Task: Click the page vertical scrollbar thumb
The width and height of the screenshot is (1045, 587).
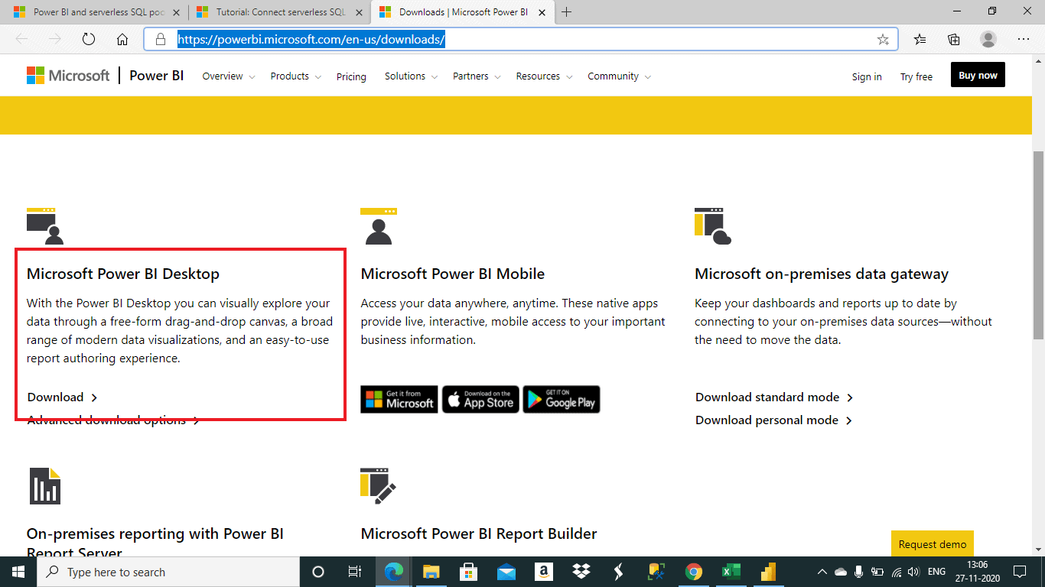Action: coord(1038,245)
